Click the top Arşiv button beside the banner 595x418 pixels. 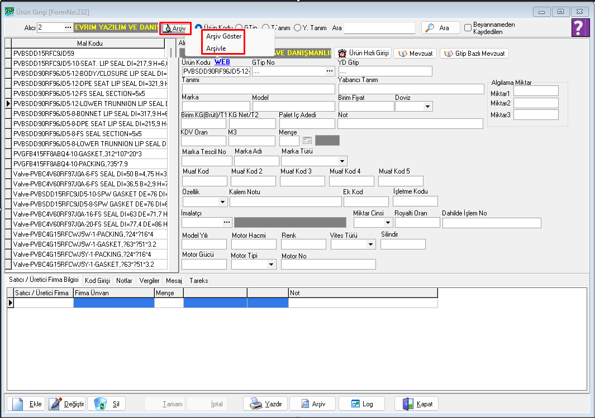click(x=175, y=28)
